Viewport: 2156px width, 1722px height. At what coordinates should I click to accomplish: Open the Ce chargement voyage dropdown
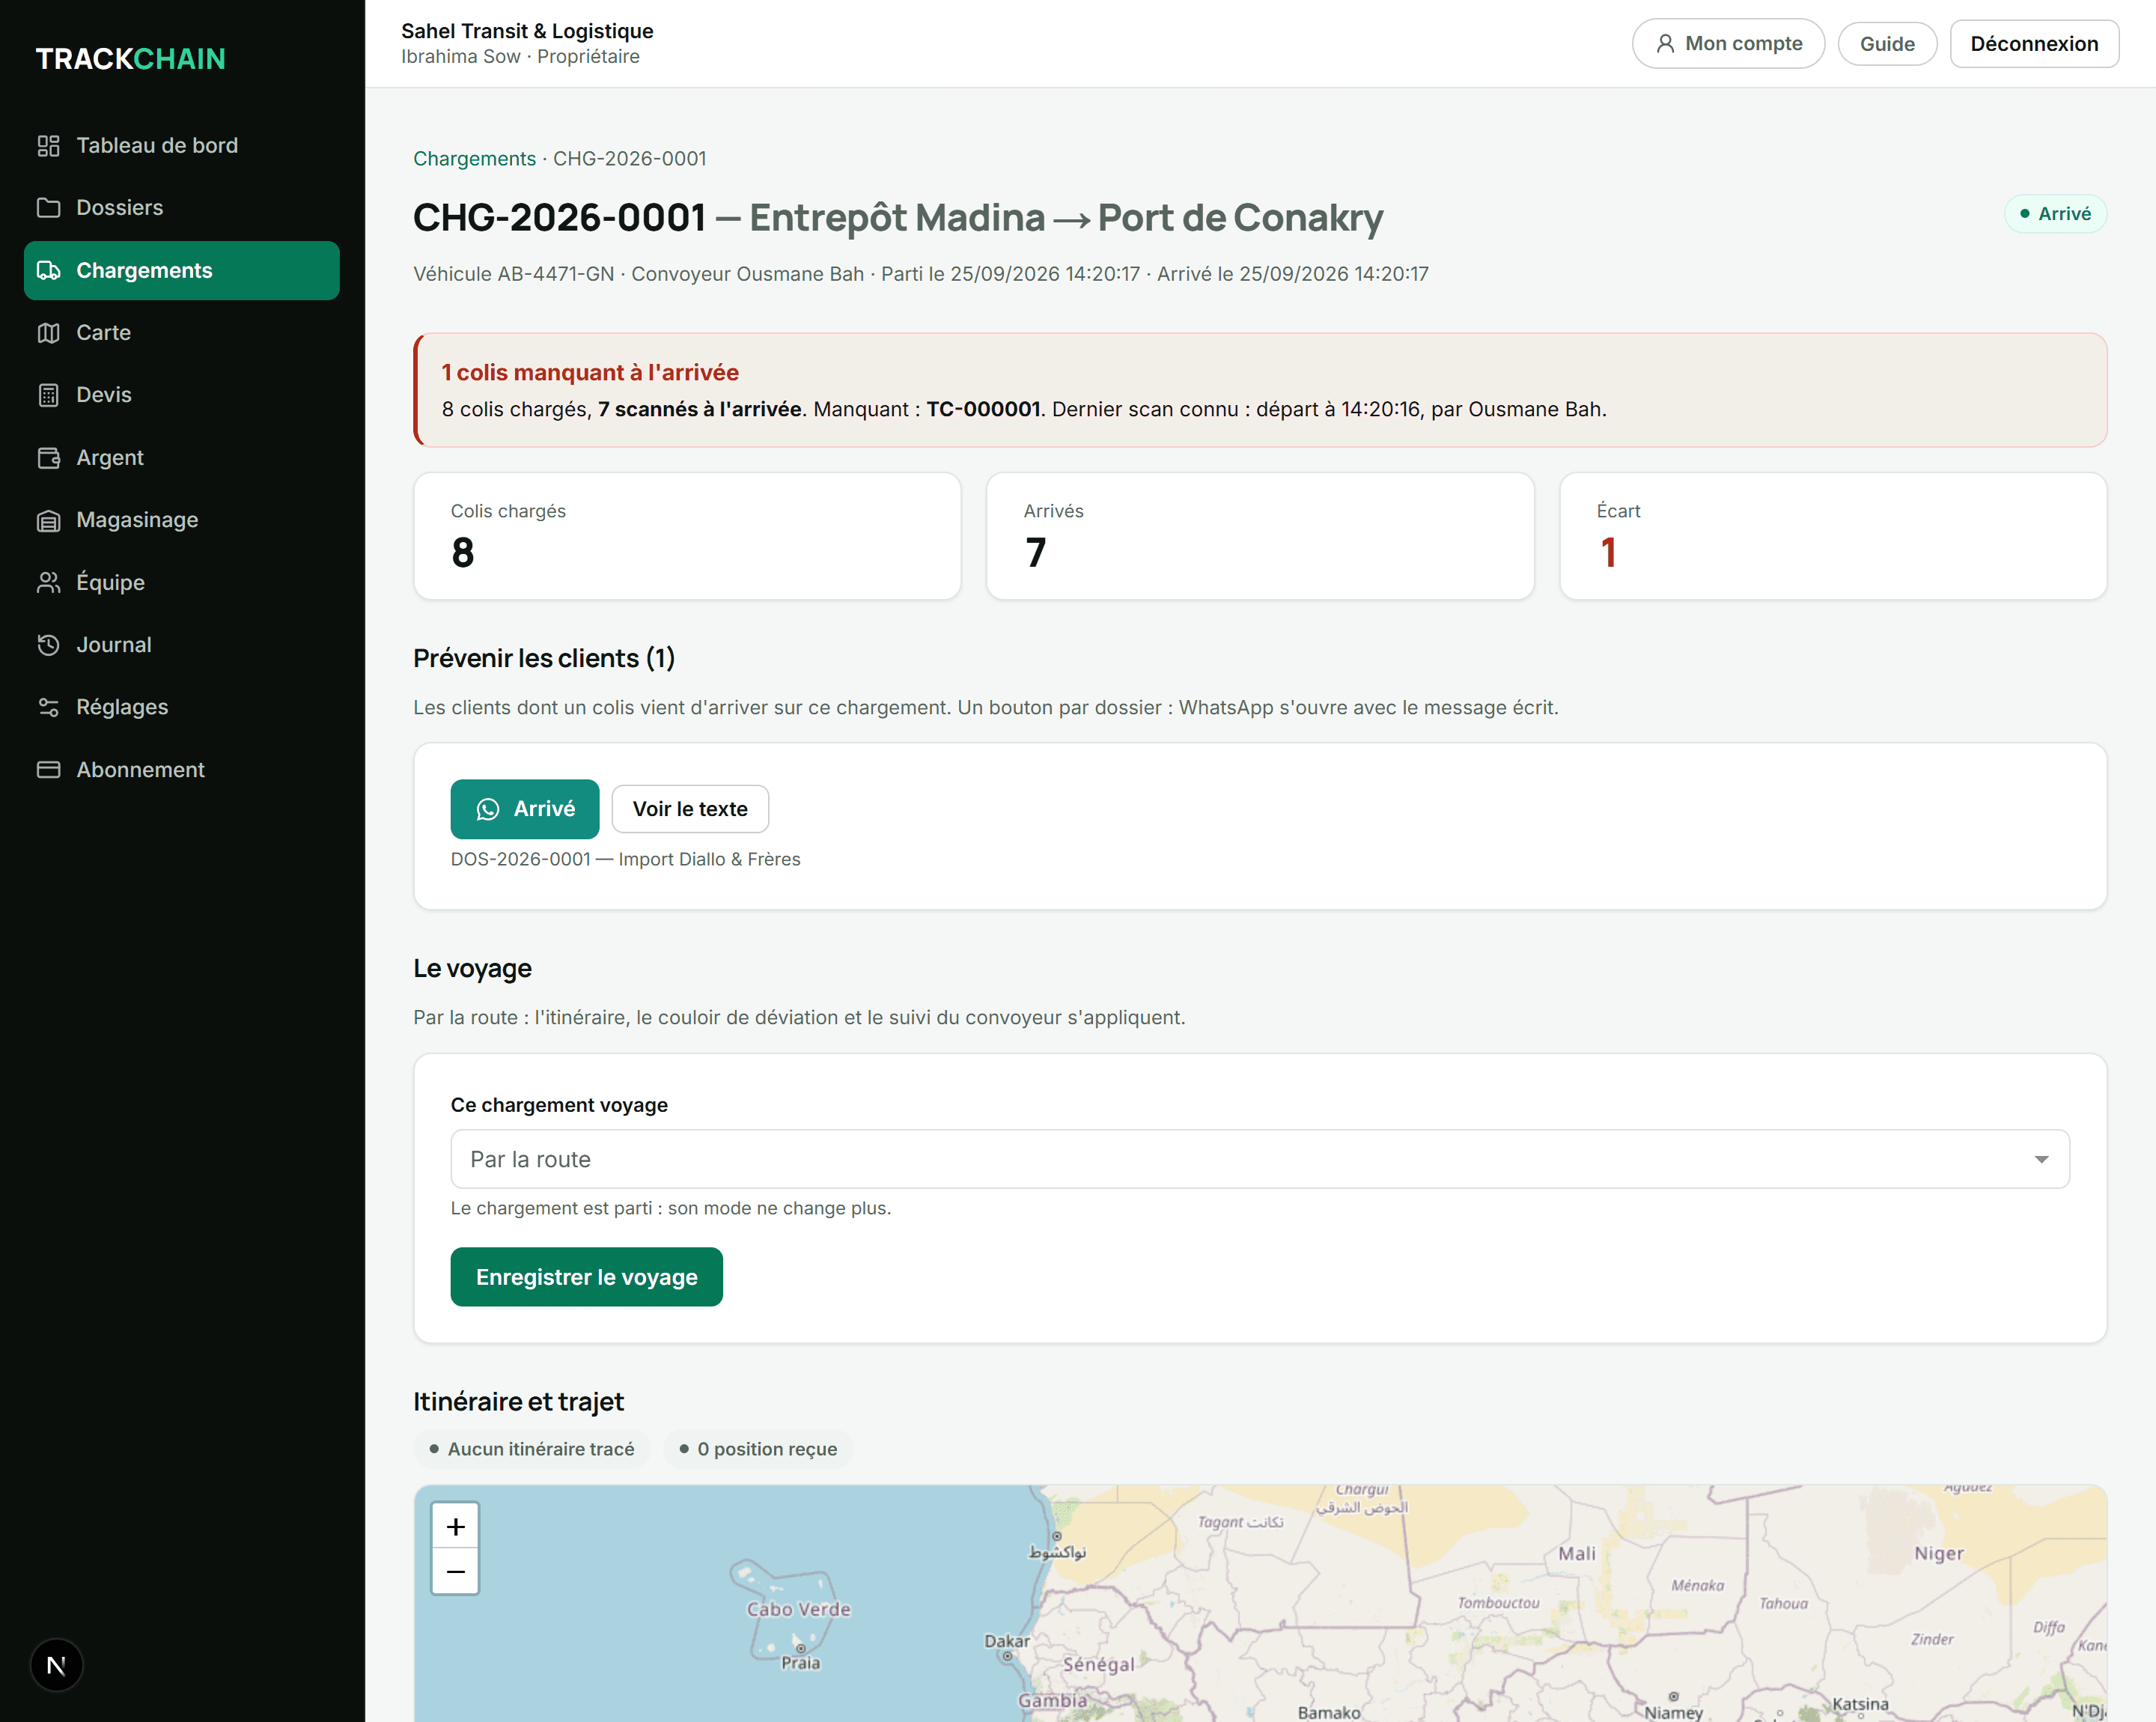click(x=1260, y=1159)
